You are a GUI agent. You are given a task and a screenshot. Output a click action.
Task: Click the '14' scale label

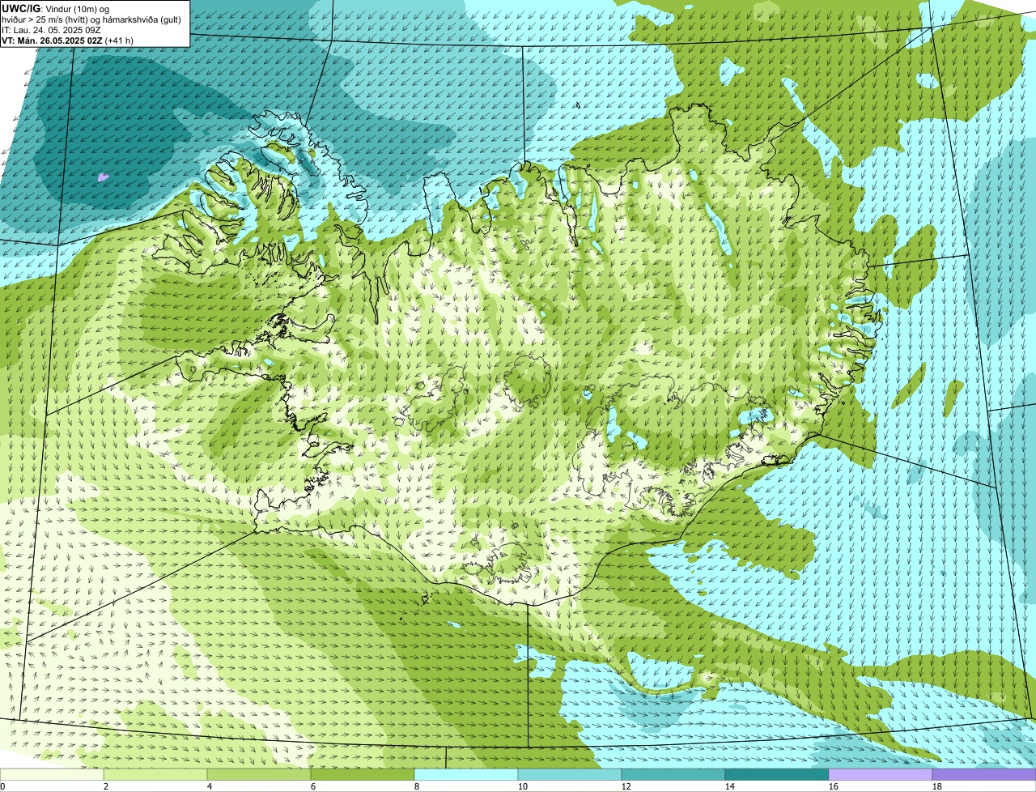point(730,786)
